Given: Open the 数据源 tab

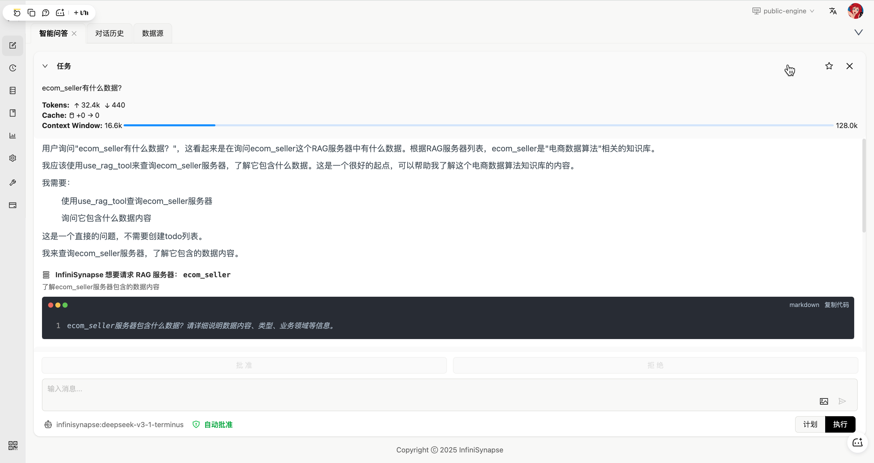Looking at the screenshot, I should click(x=153, y=33).
